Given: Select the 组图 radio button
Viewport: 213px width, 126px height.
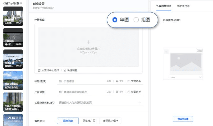Looking at the screenshot, I should [x=136, y=20].
